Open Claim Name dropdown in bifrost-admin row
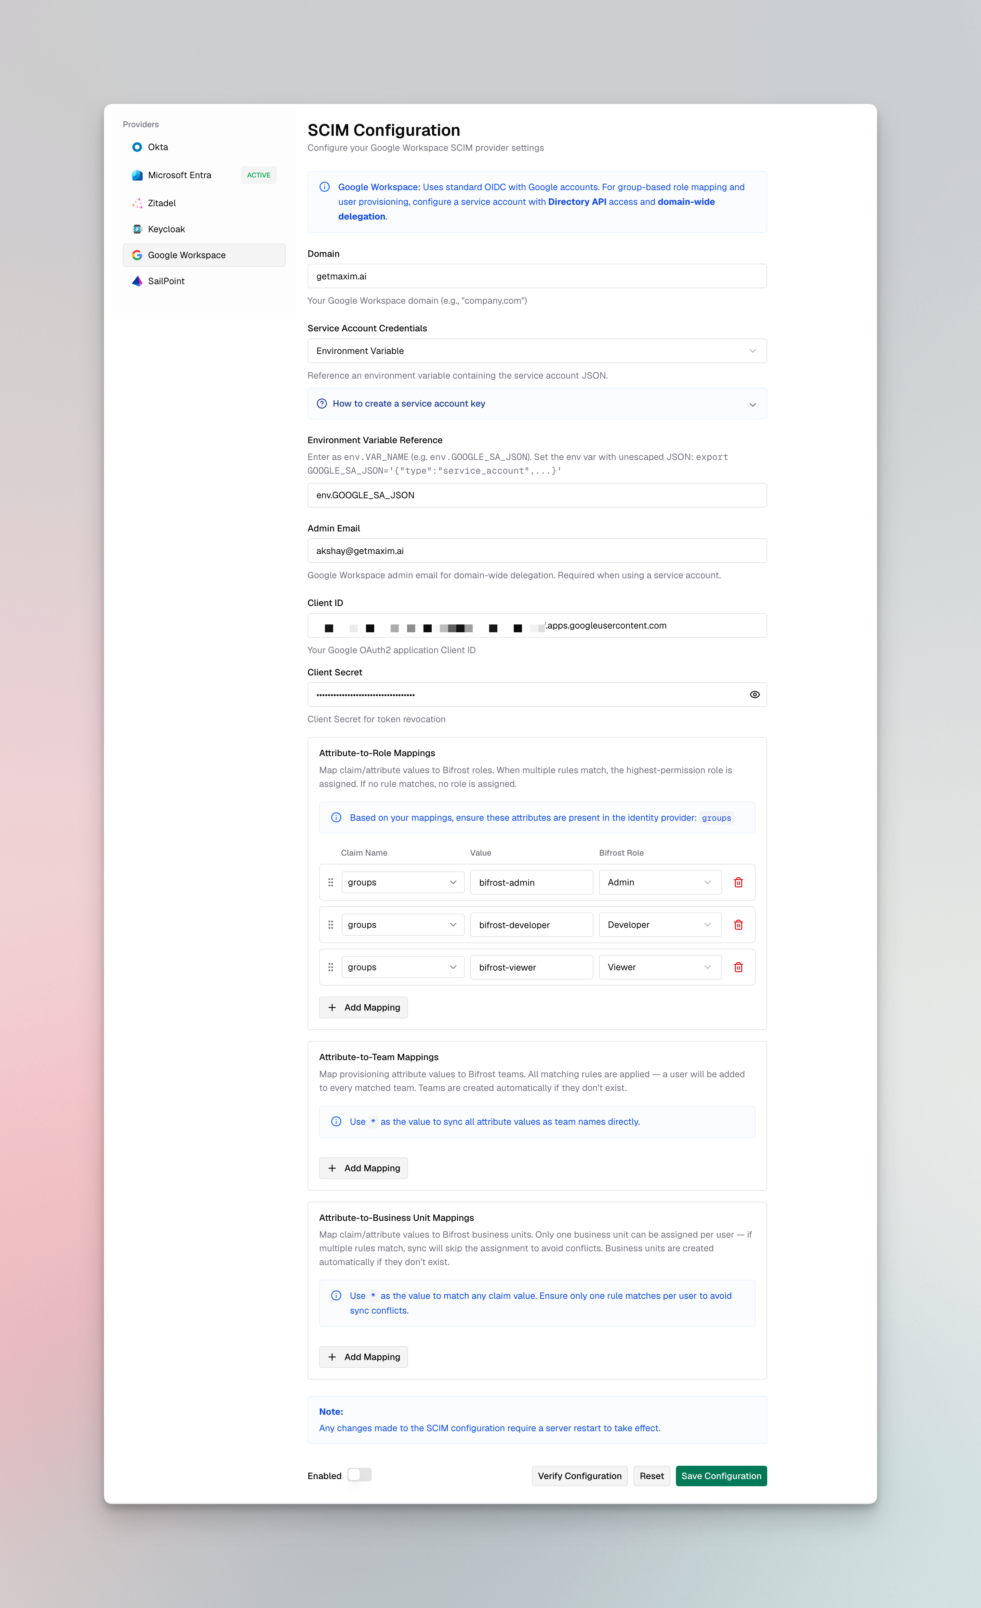This screenshot has height=1608, width=981. point(403,882)
